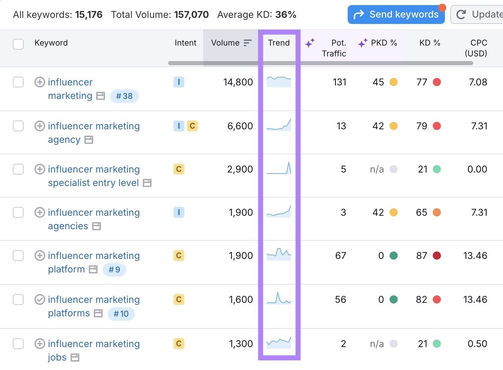Click the checkmark circle next to "influencer marketing platforms"
The width and height of the screenshot is (503, 370).
coord(39,299)
